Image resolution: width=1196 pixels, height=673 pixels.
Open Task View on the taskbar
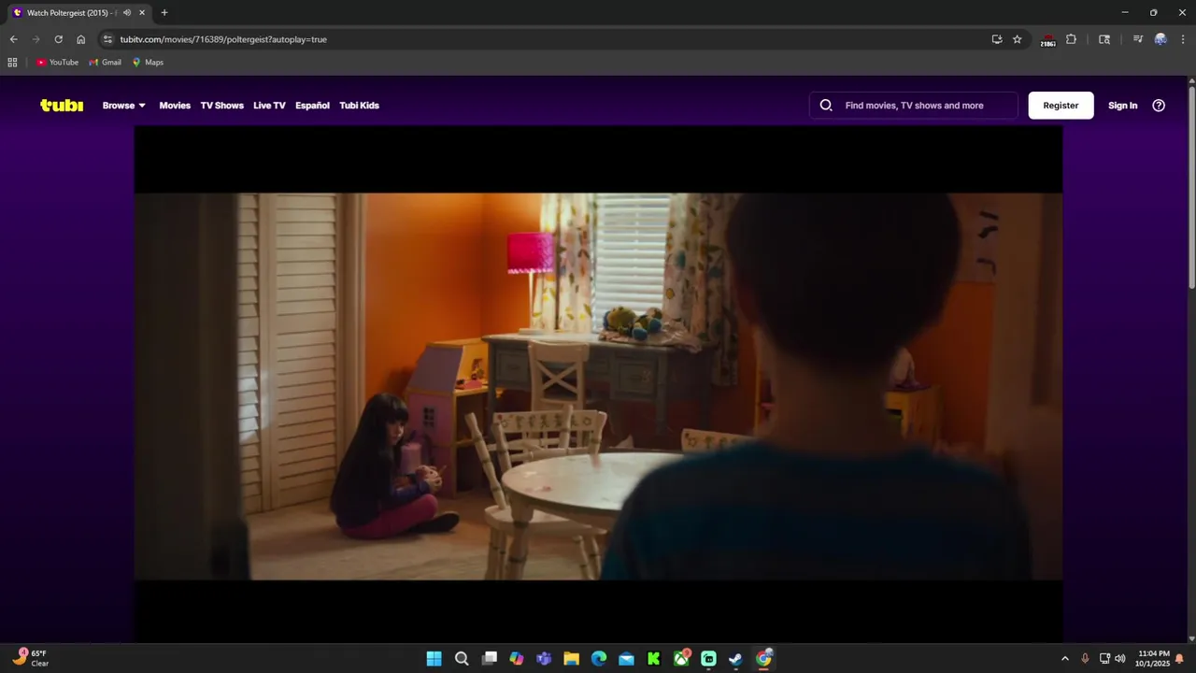pyautogui.click(x=489, y=659)
